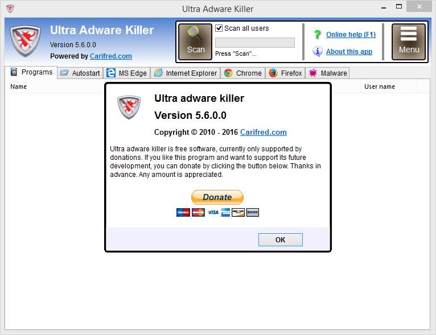Click the American Express card icon
The height and width of the screenshot is (335, 436).
225,212
